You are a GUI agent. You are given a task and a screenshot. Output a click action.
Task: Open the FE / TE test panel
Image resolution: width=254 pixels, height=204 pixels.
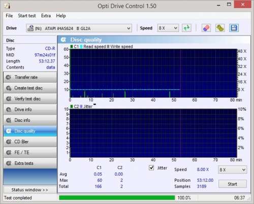pyautogui.click(x=30, y=153)
